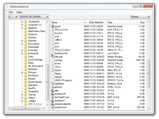Click the folder tree horizontal scroll-right arrow
The height and width of the screenshot is (119, 159).
click(44, 108)
